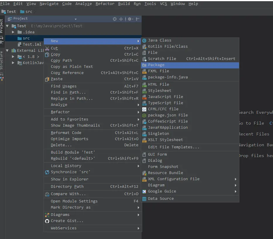This screenshot has width=273, height=239.
Task: Click the Compare With icon
Action: coord(47,194)
